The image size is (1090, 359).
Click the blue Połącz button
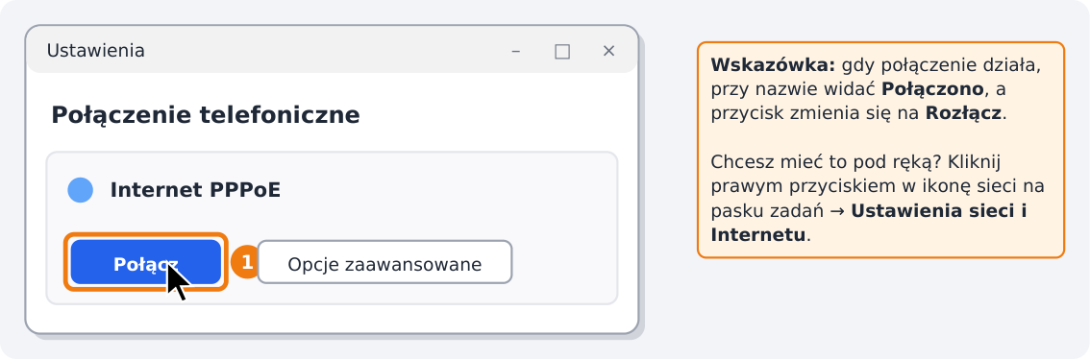click(146, 262)
